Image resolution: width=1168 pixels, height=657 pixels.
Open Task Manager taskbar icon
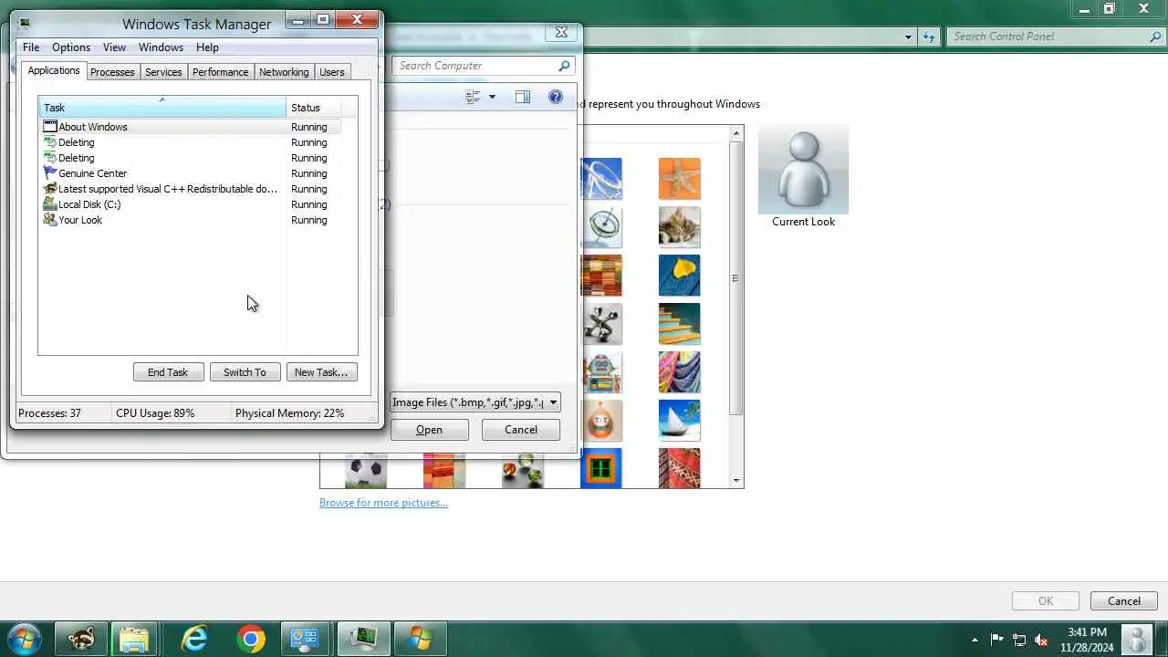[364, 639]
